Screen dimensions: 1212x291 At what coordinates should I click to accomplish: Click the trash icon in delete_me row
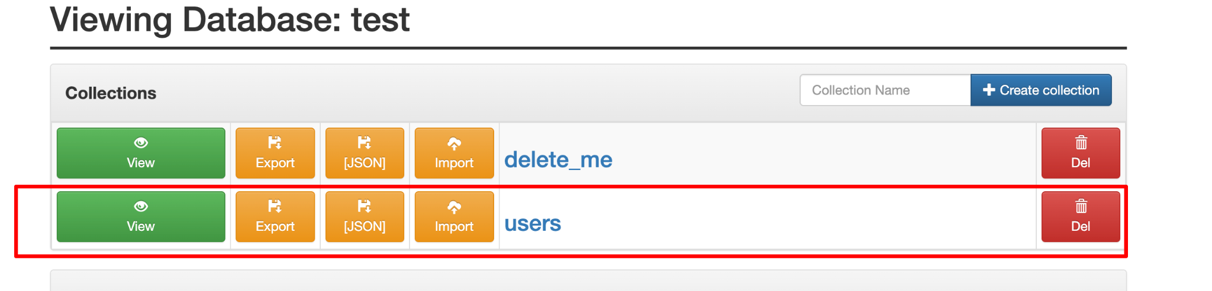(x=1081, y=143)
